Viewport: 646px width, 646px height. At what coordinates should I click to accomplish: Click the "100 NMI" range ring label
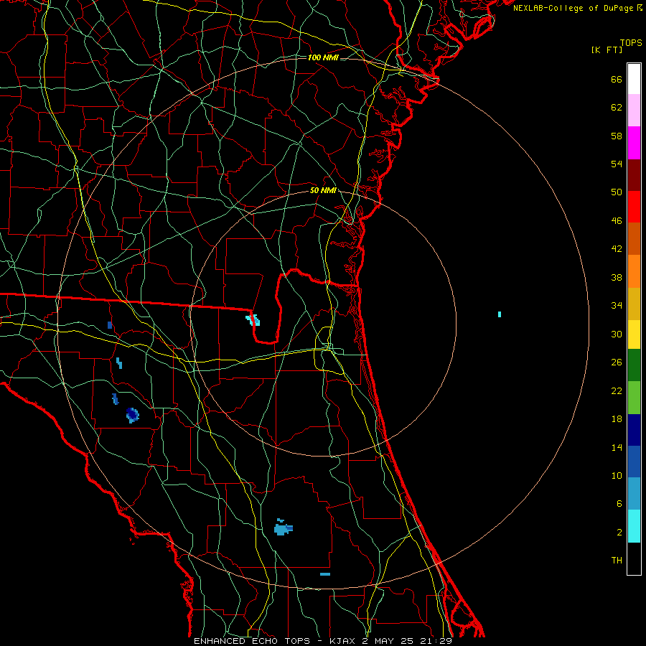tap(323, 57)
